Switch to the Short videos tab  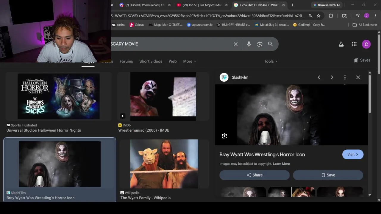pyautogui.click(x=151, y=61)
